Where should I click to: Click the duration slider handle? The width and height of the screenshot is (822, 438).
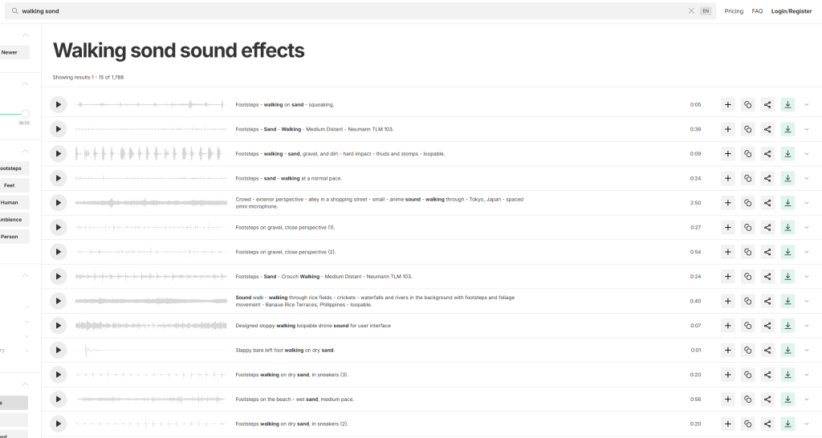tap(25, 114)
